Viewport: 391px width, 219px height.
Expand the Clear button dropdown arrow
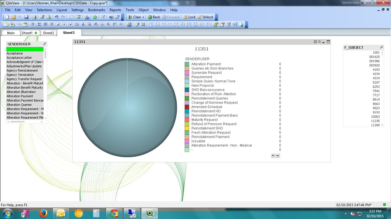tap(143, 17)
